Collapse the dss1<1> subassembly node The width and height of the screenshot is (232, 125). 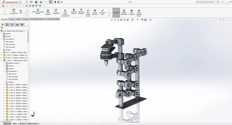tap(1, 60)
